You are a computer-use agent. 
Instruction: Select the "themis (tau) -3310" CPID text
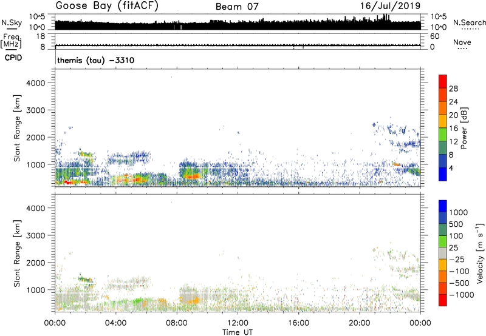[96, 60]
